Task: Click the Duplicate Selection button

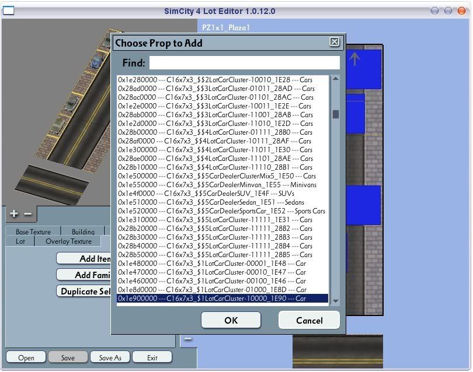Action: 84,292
